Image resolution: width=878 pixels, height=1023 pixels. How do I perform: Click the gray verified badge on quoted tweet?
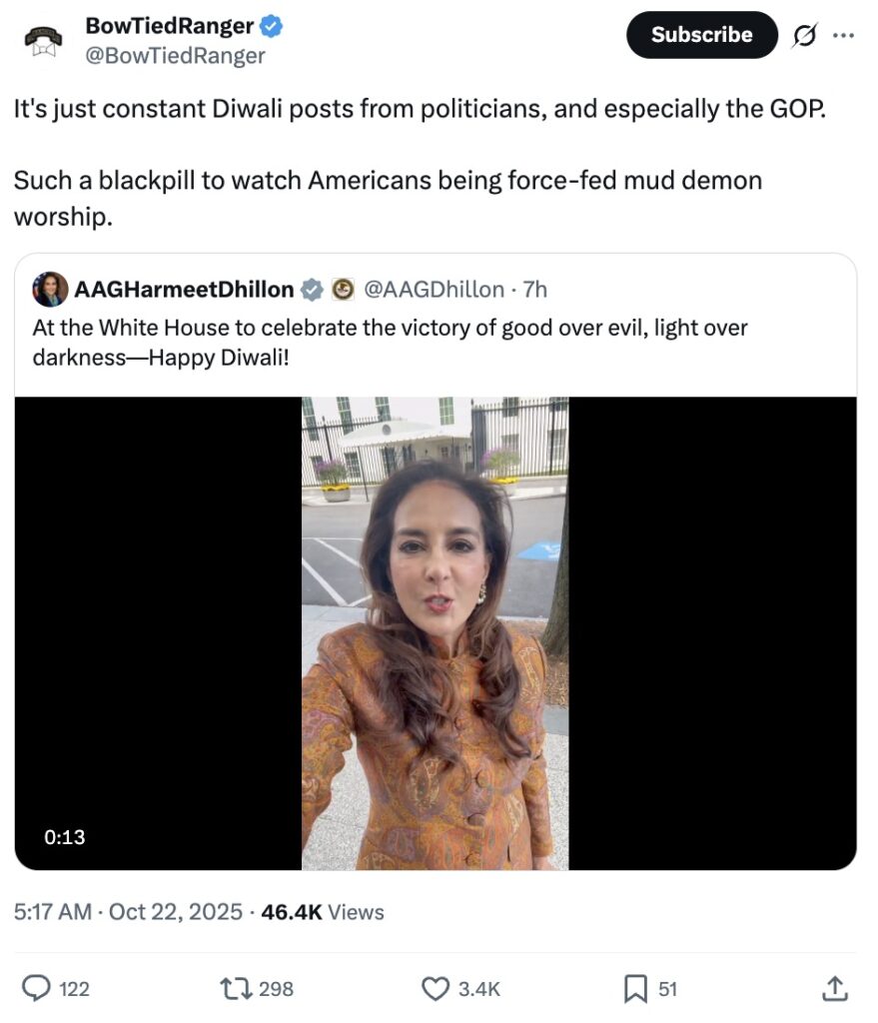point(312,290)
